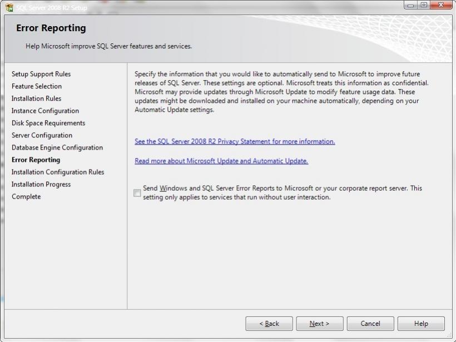Select the Database Engine Configuration step
This screenshot has height=342, width=456.
coord(57,147)
